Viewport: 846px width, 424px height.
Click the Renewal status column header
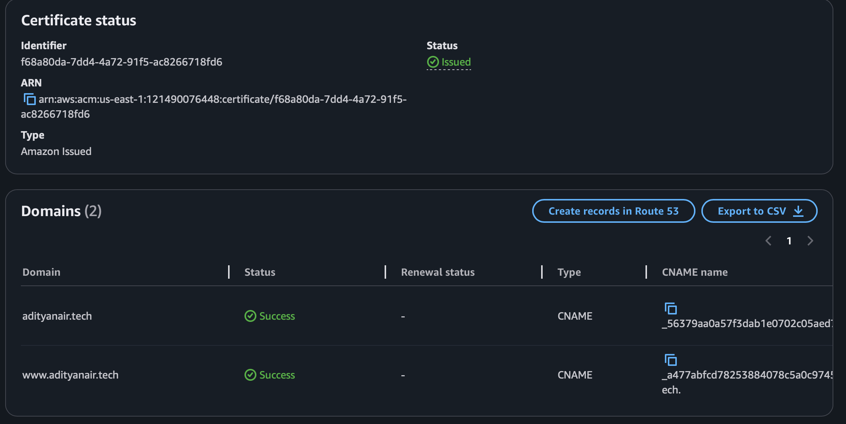coord(438,272)
